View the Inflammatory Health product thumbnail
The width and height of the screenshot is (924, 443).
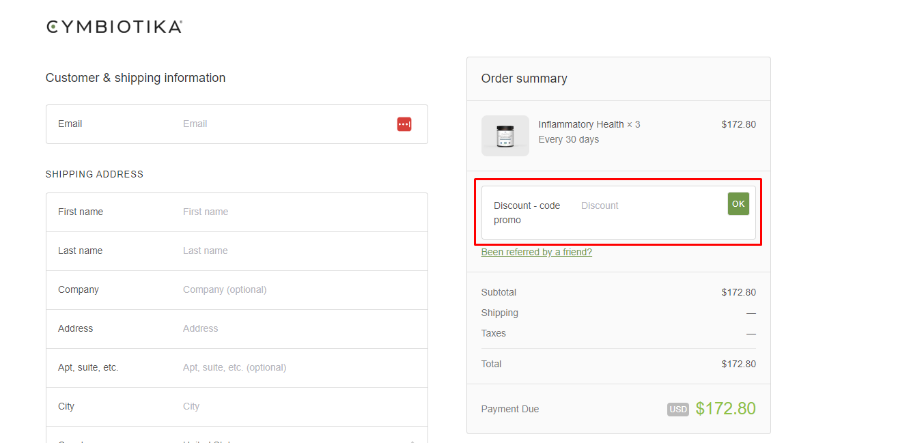tap(505, 136)
